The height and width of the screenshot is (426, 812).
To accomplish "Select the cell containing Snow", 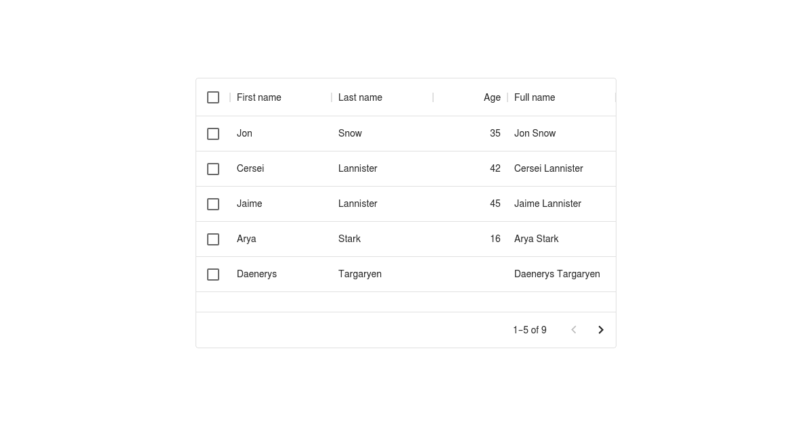I will coord(350,133).
